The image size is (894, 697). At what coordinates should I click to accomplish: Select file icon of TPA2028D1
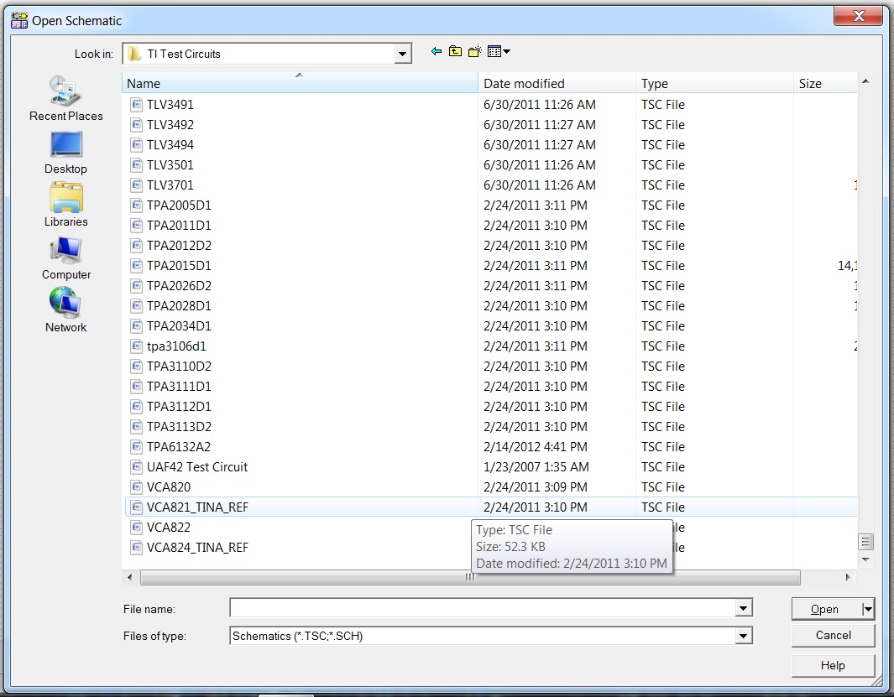coord(136,305)
